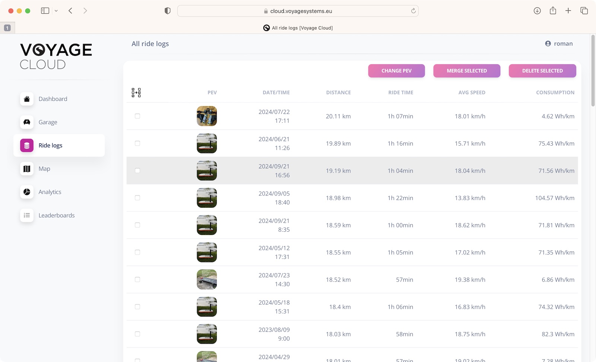Click the 18.4 km distance cell
The height and width of the screenshot is (362, 596).
pos(340,307)
